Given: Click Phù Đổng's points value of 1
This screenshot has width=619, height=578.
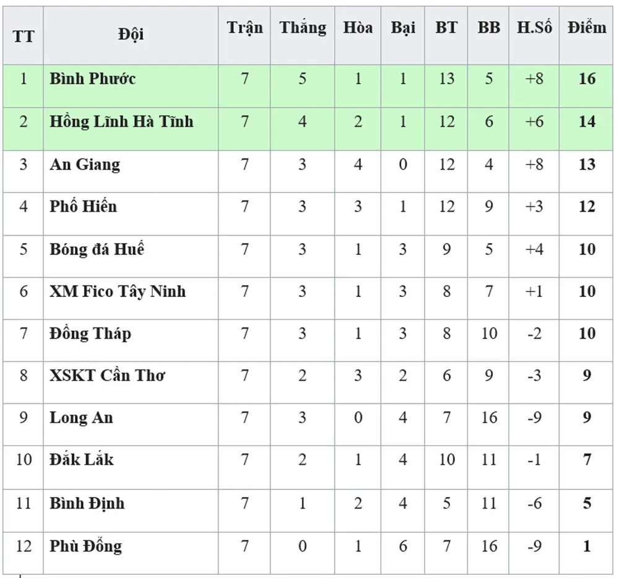Looking at the screenshot, I should pyautogui.click(x=587, y=546).
